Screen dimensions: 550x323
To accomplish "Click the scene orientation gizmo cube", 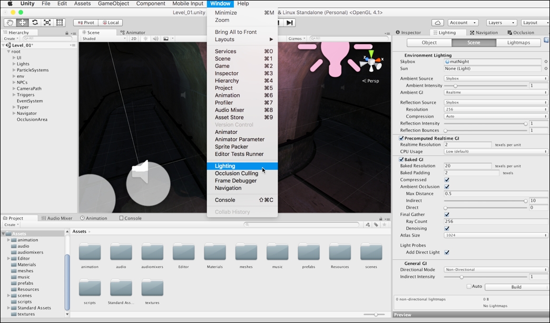I will tap(371, 63).
